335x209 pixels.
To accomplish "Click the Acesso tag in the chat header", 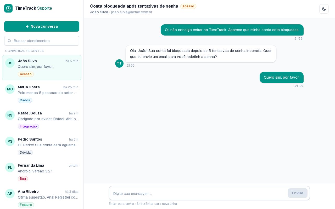I will coord(188,6).
